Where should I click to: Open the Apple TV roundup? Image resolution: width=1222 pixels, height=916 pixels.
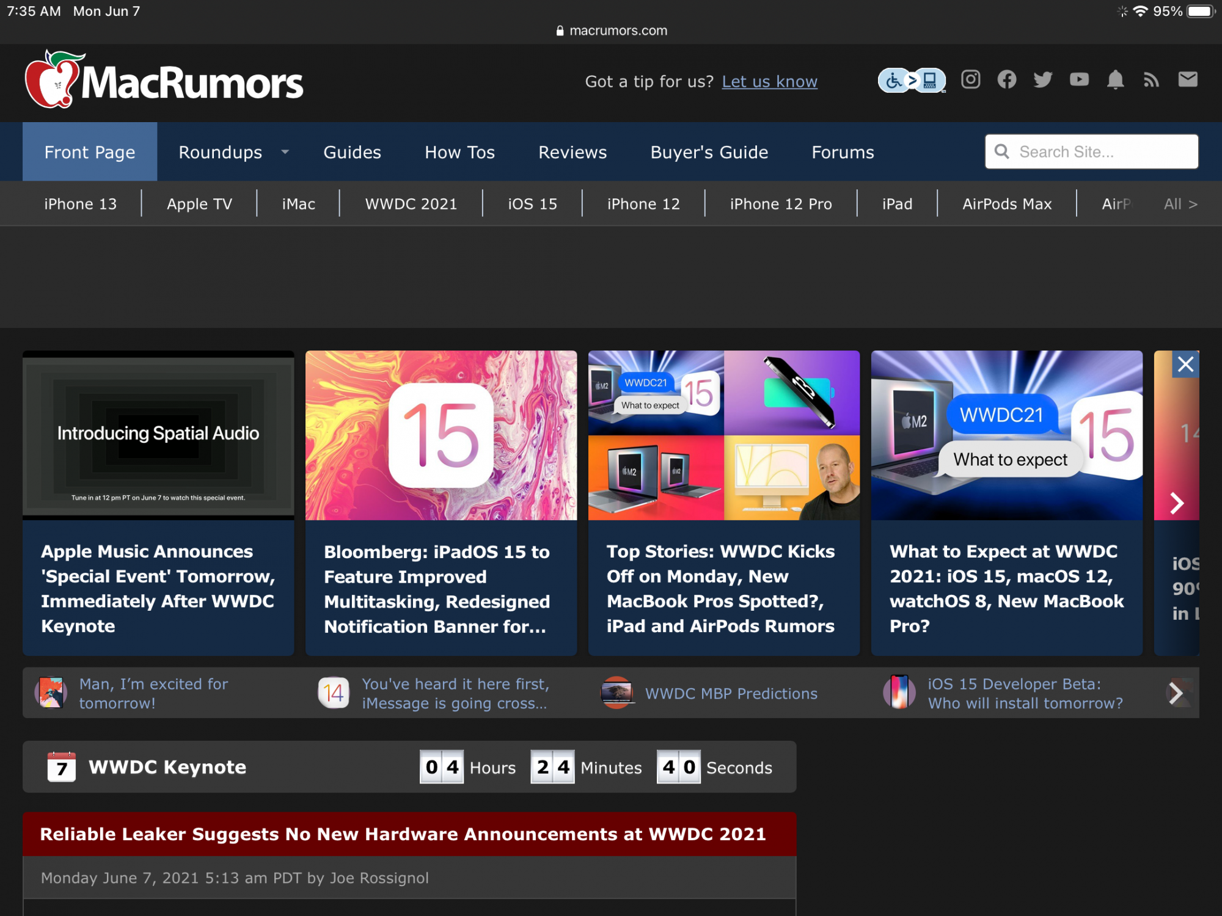pyautogui.click(x=199, y=204)
